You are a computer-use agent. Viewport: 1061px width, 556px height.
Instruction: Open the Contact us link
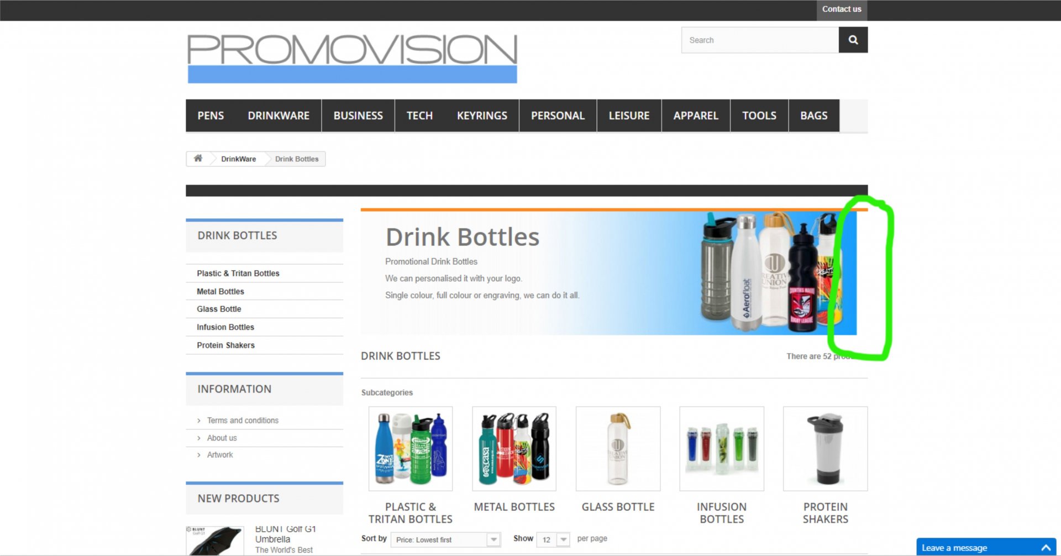[841, 9]
